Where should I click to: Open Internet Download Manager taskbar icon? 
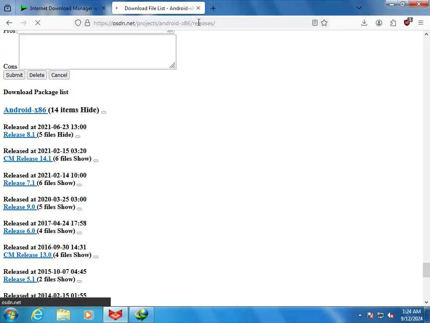(x=142, y=315)
